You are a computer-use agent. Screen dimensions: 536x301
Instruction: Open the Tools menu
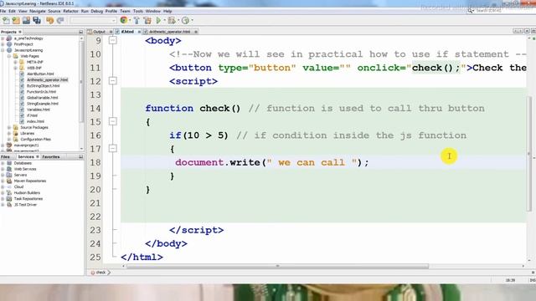tap(137, 11)
